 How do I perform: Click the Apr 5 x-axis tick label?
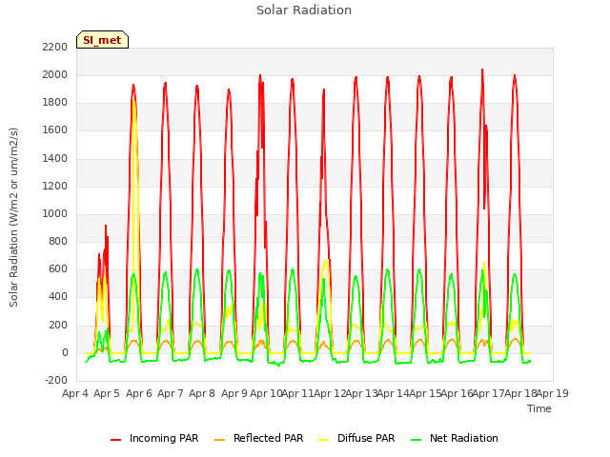107,393
